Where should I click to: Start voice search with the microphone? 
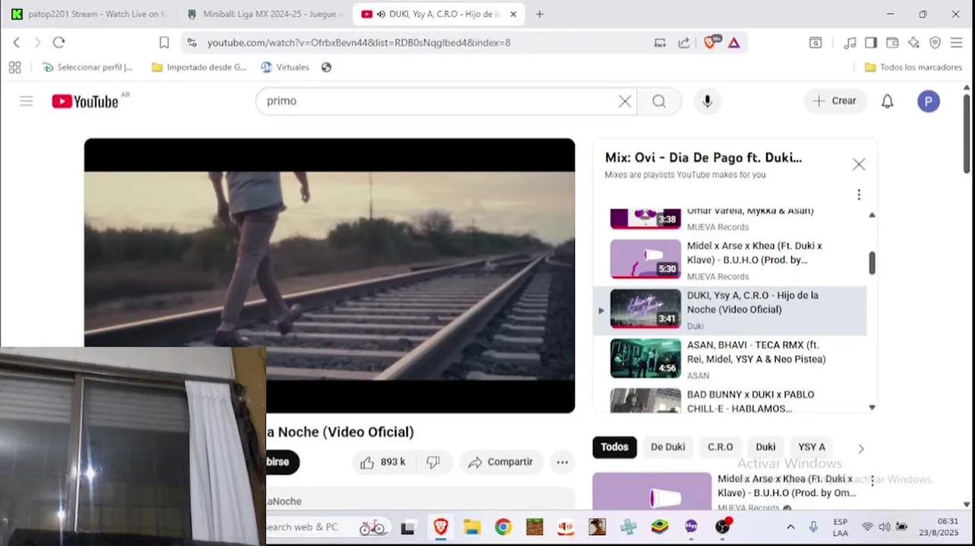point(707,101)
